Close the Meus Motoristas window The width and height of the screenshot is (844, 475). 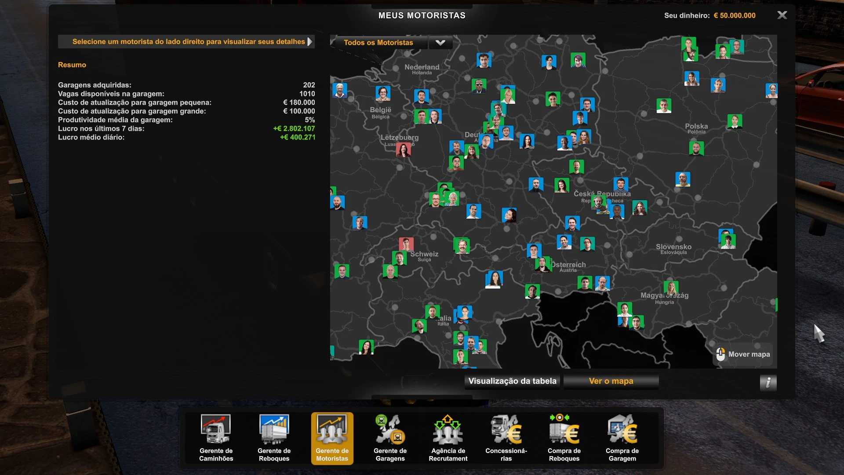pyautogui.click(x=782, y=15)
